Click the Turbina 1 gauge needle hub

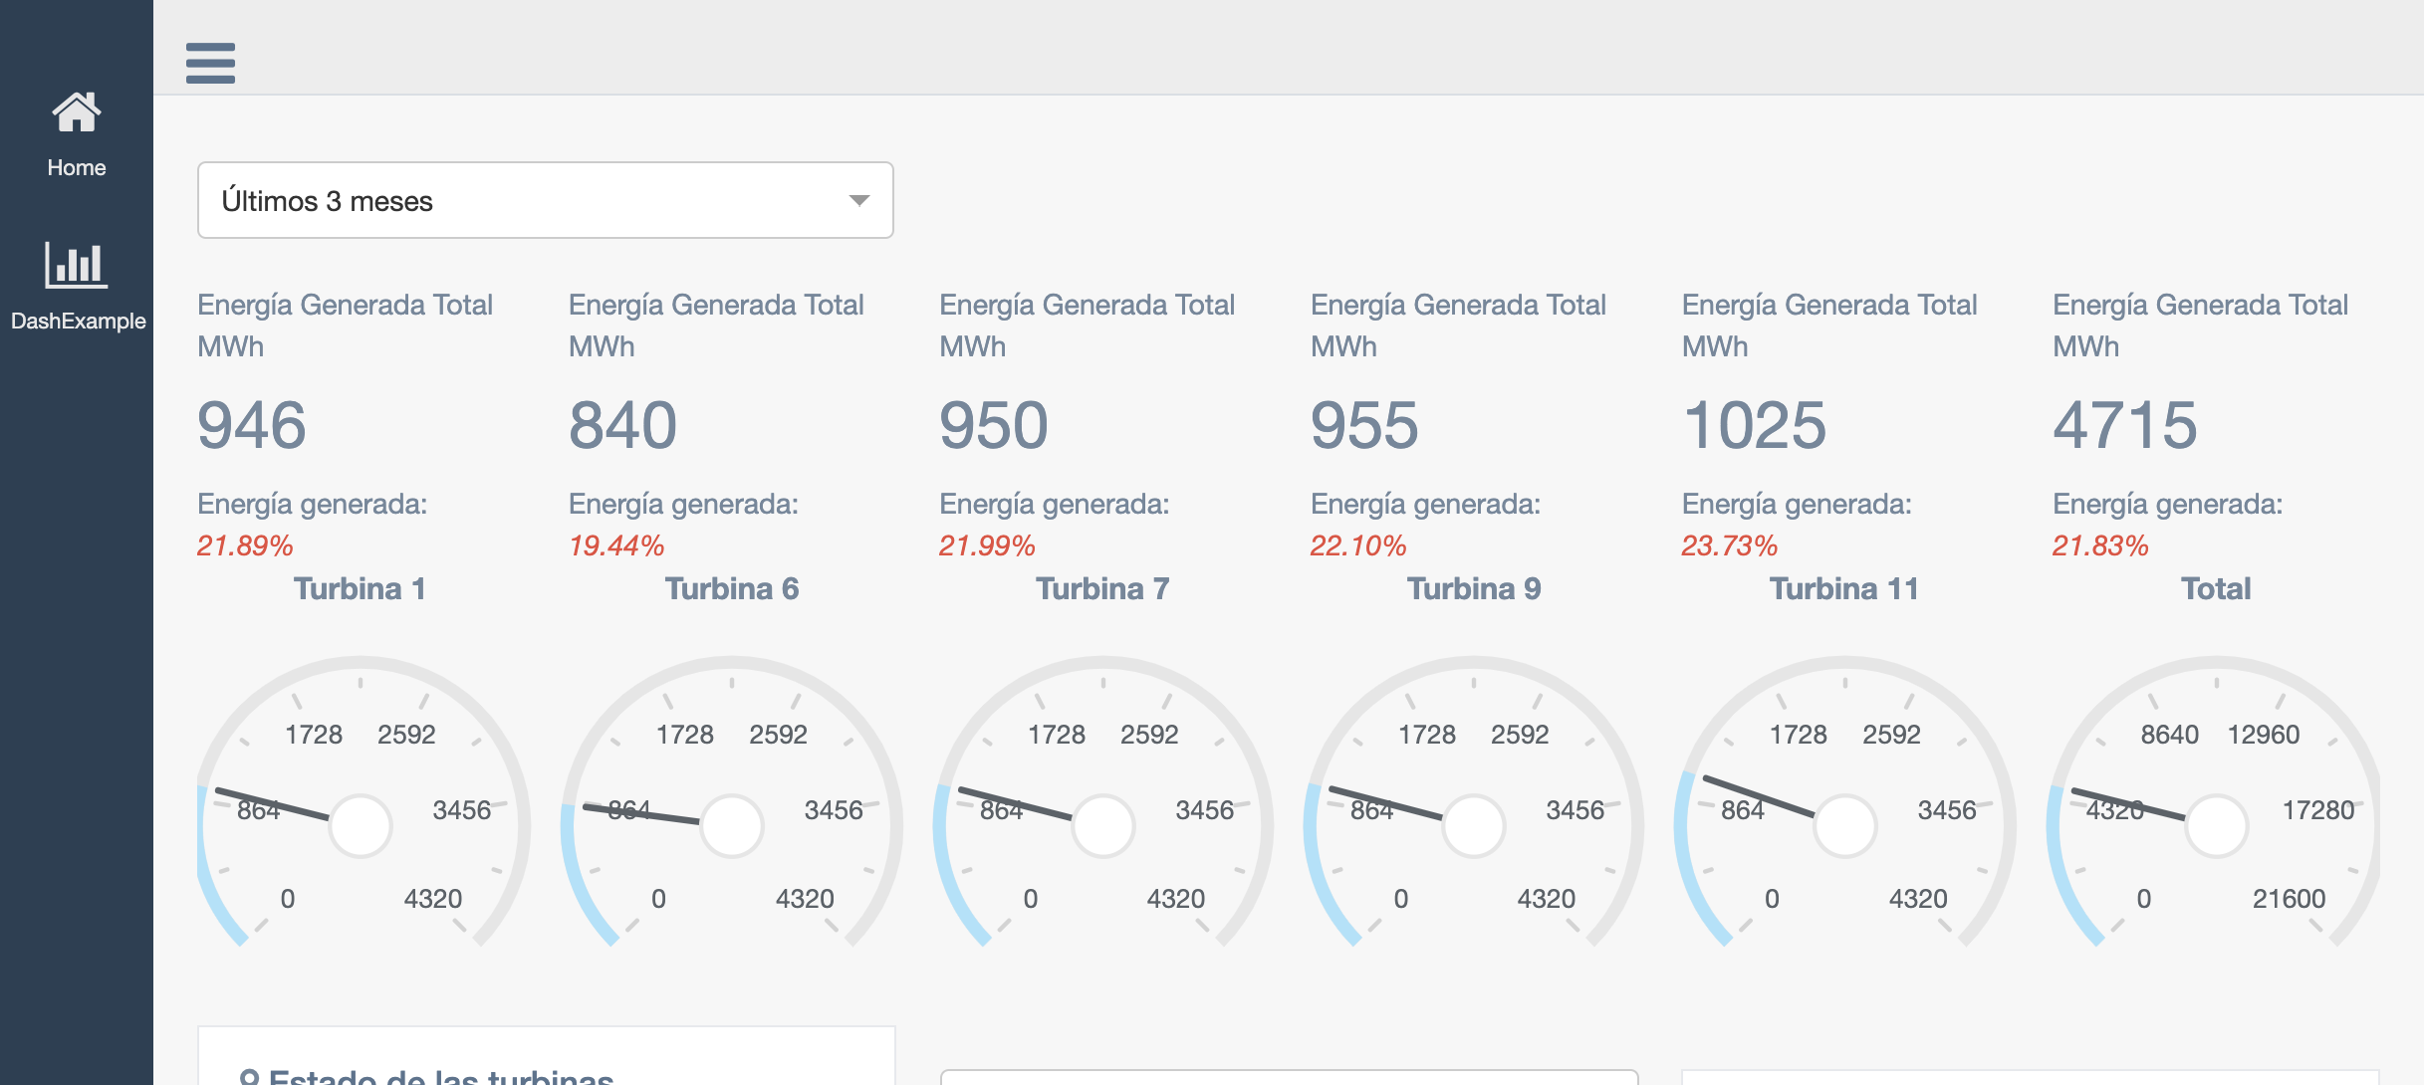[x=361, y=825]
